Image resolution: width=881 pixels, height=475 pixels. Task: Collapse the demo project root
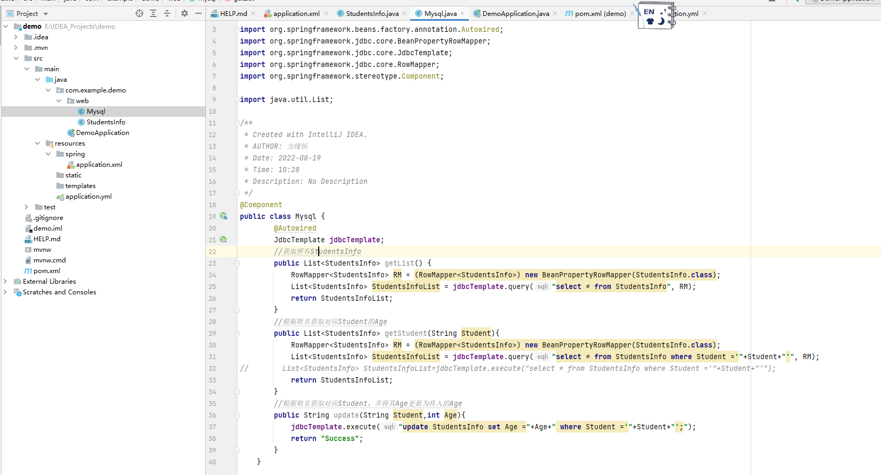pyautogui.click(x=6, y=26)
